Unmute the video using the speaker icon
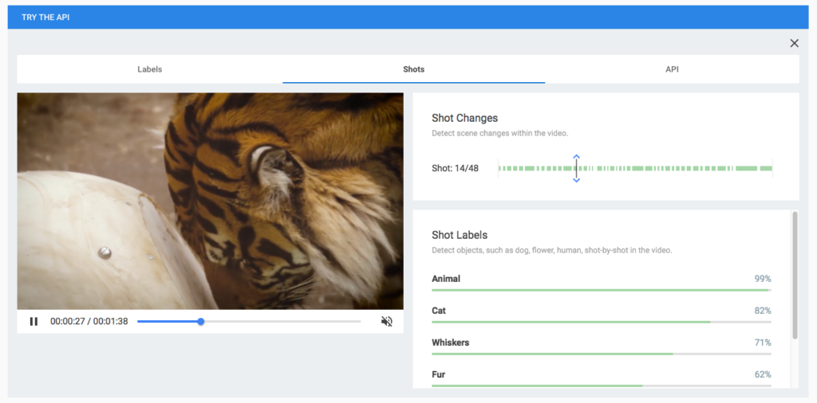817x403 pixels. pos(387,322)
